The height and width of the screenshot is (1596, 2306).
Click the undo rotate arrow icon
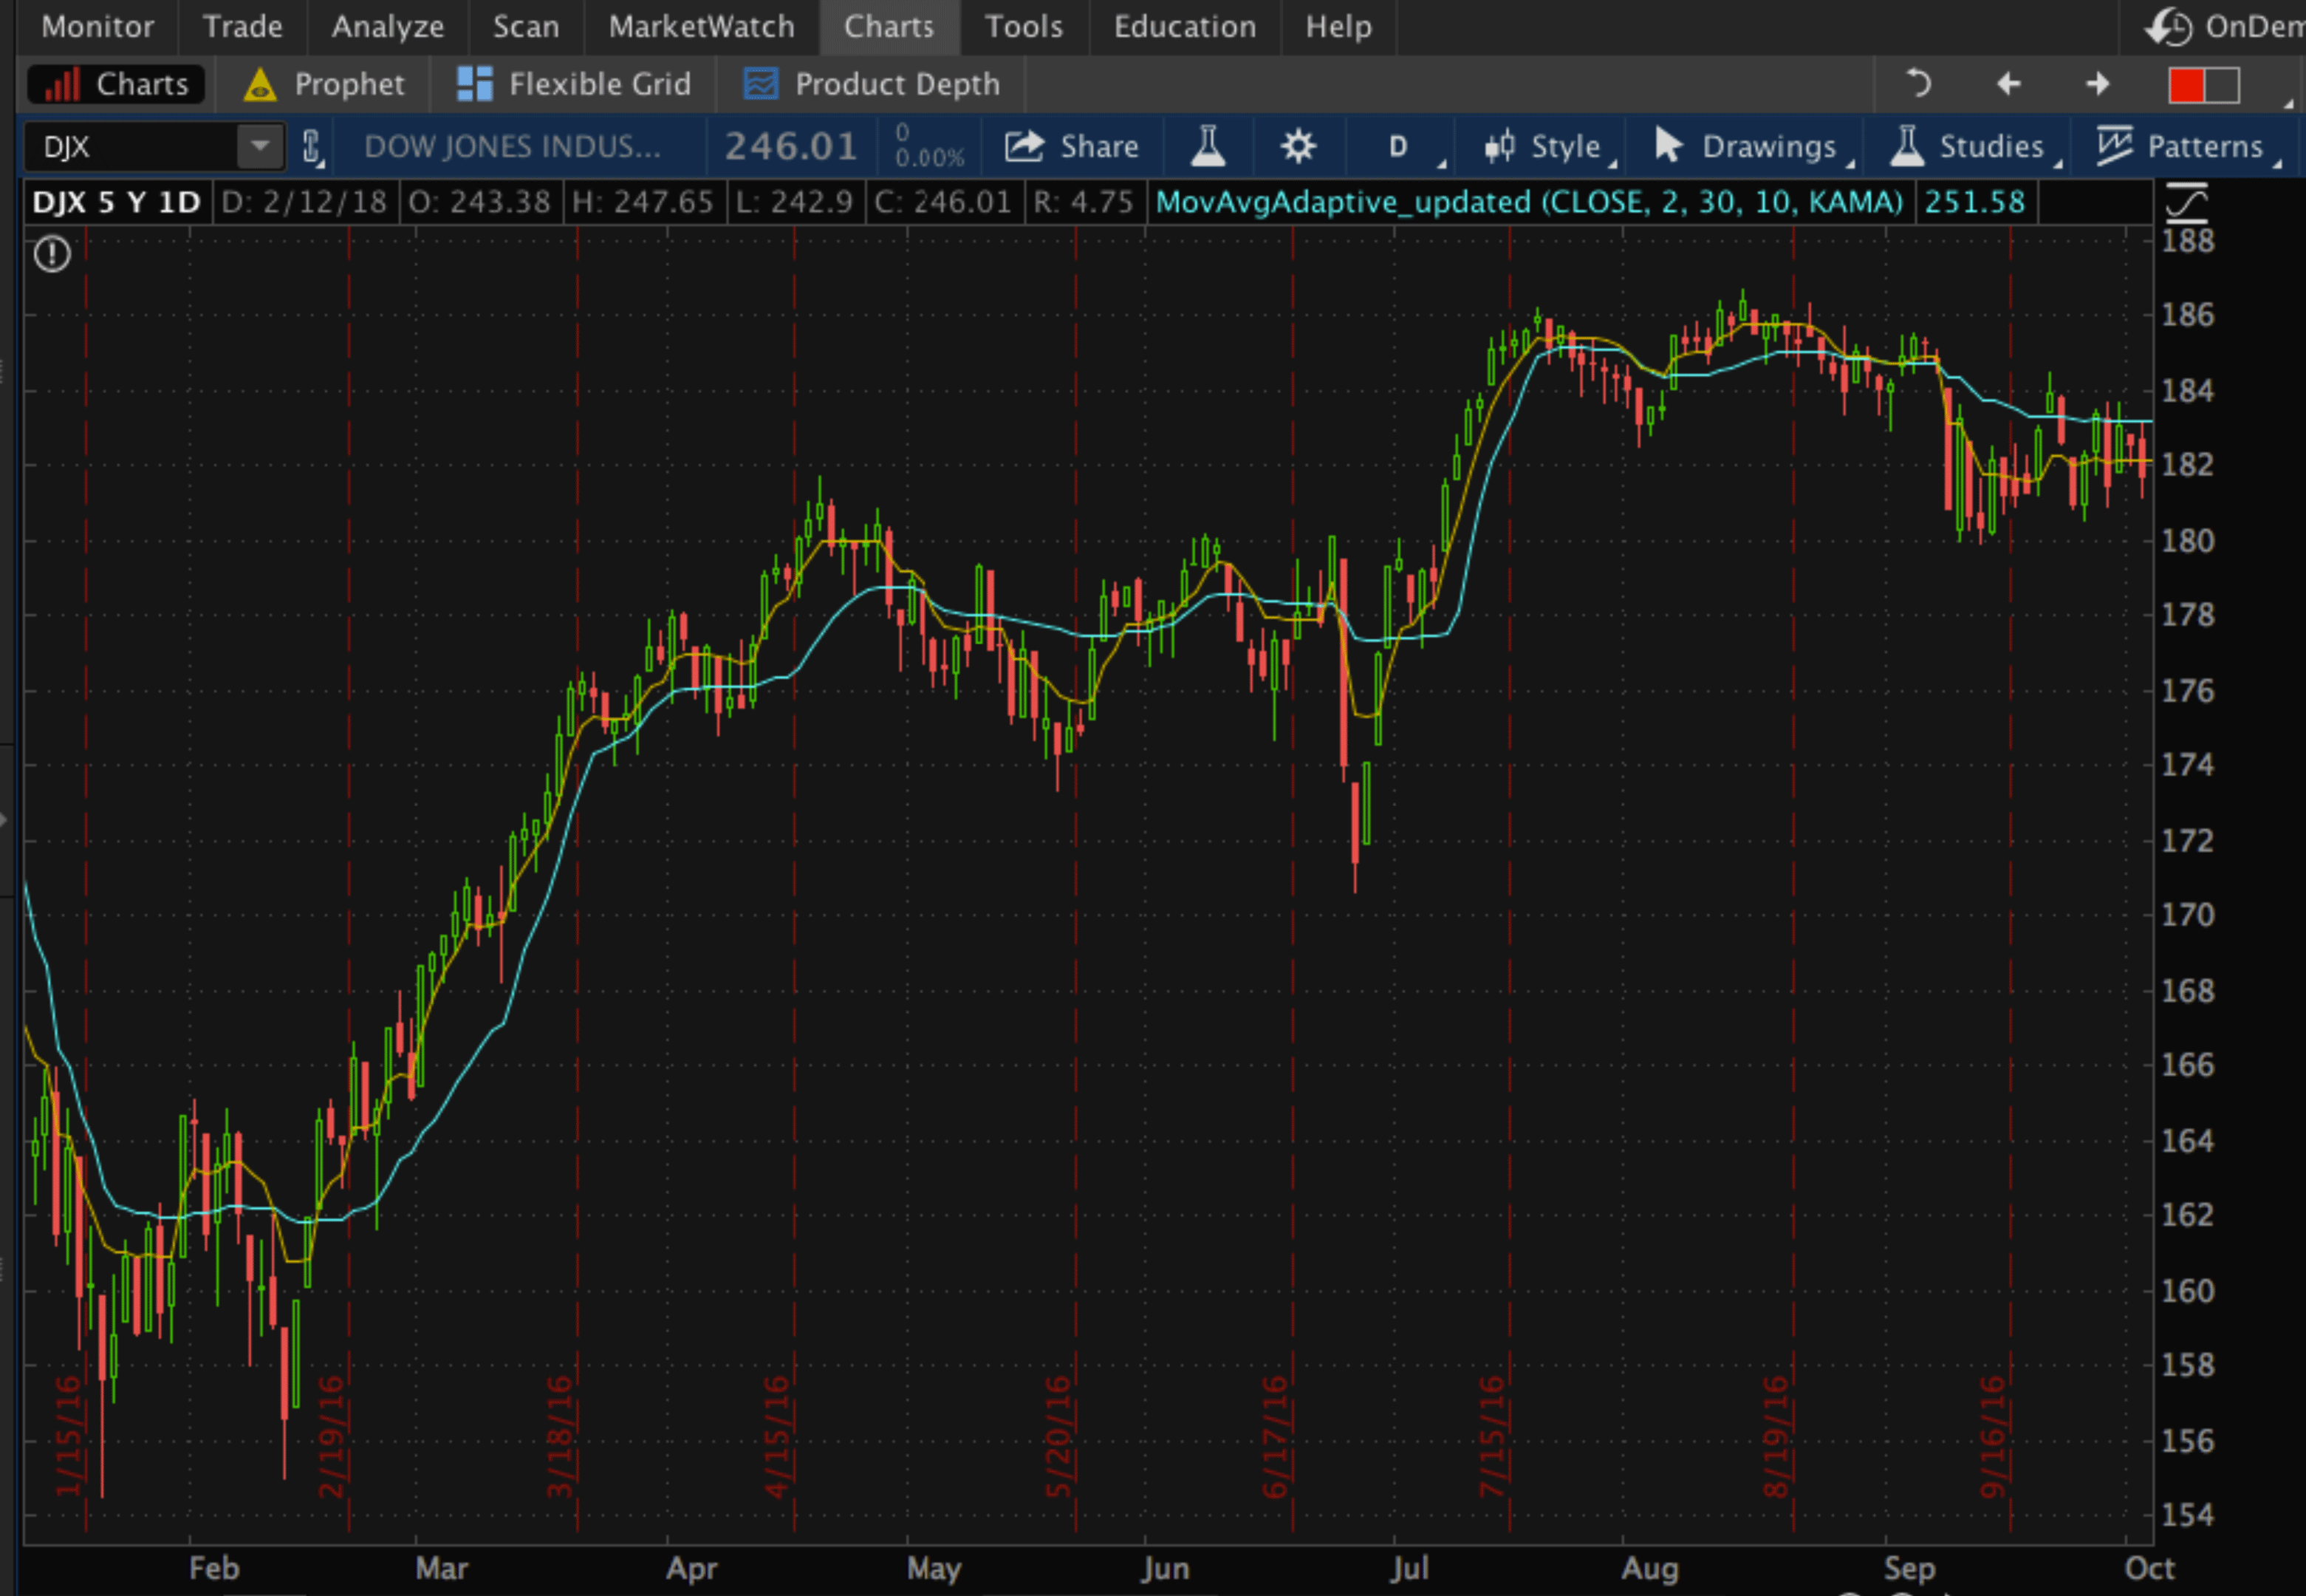point(1917,84)
